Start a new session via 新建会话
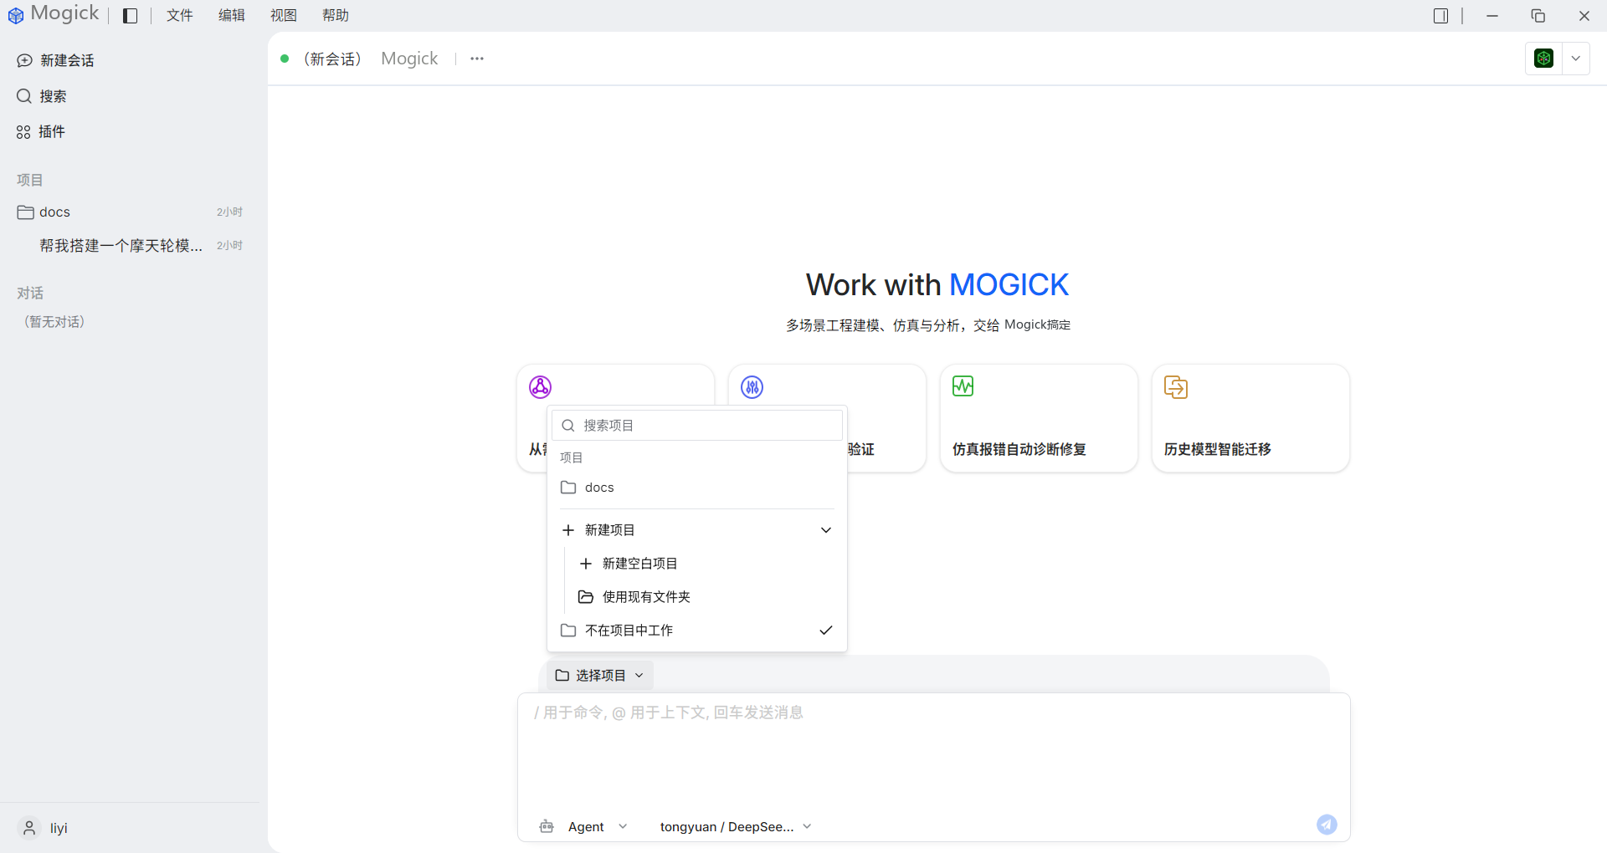 55,60
